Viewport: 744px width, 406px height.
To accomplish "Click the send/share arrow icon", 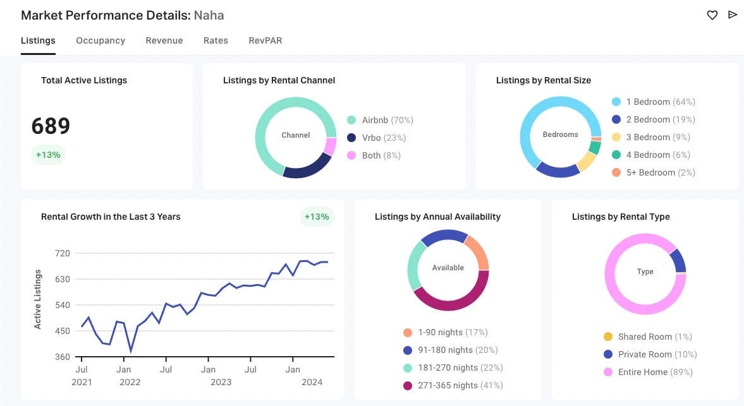I will 733,15.
